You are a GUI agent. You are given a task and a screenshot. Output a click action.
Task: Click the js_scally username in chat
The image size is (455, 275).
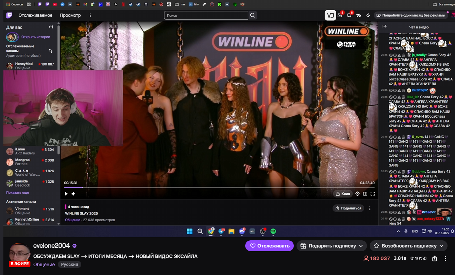click(419, 55)
